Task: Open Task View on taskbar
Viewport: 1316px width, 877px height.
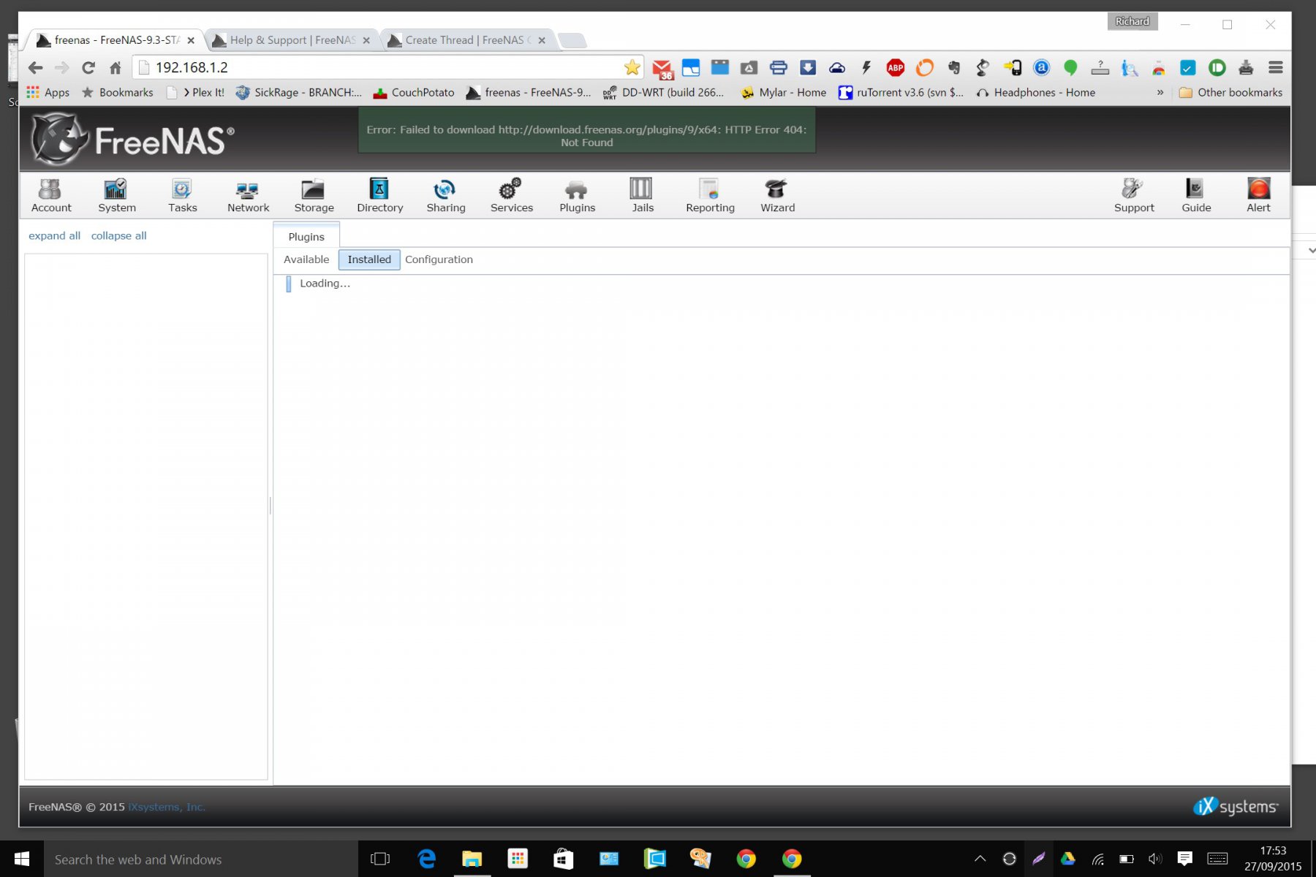Action: 380,859
